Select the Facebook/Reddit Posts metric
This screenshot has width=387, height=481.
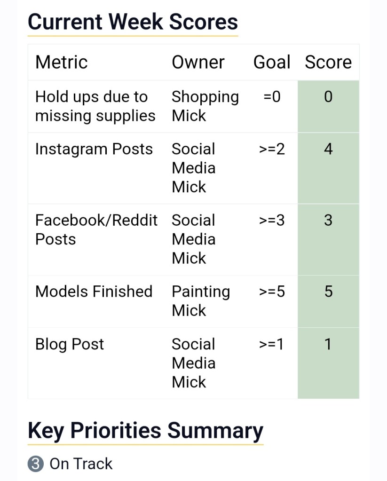(x=96, y=229)
